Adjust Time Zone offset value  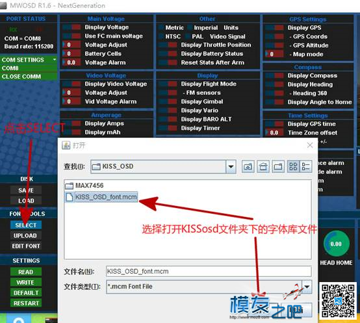click(x=275, y=133)
